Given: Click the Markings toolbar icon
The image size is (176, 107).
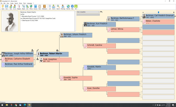Looking at the screenshot, I should [63, 7].
